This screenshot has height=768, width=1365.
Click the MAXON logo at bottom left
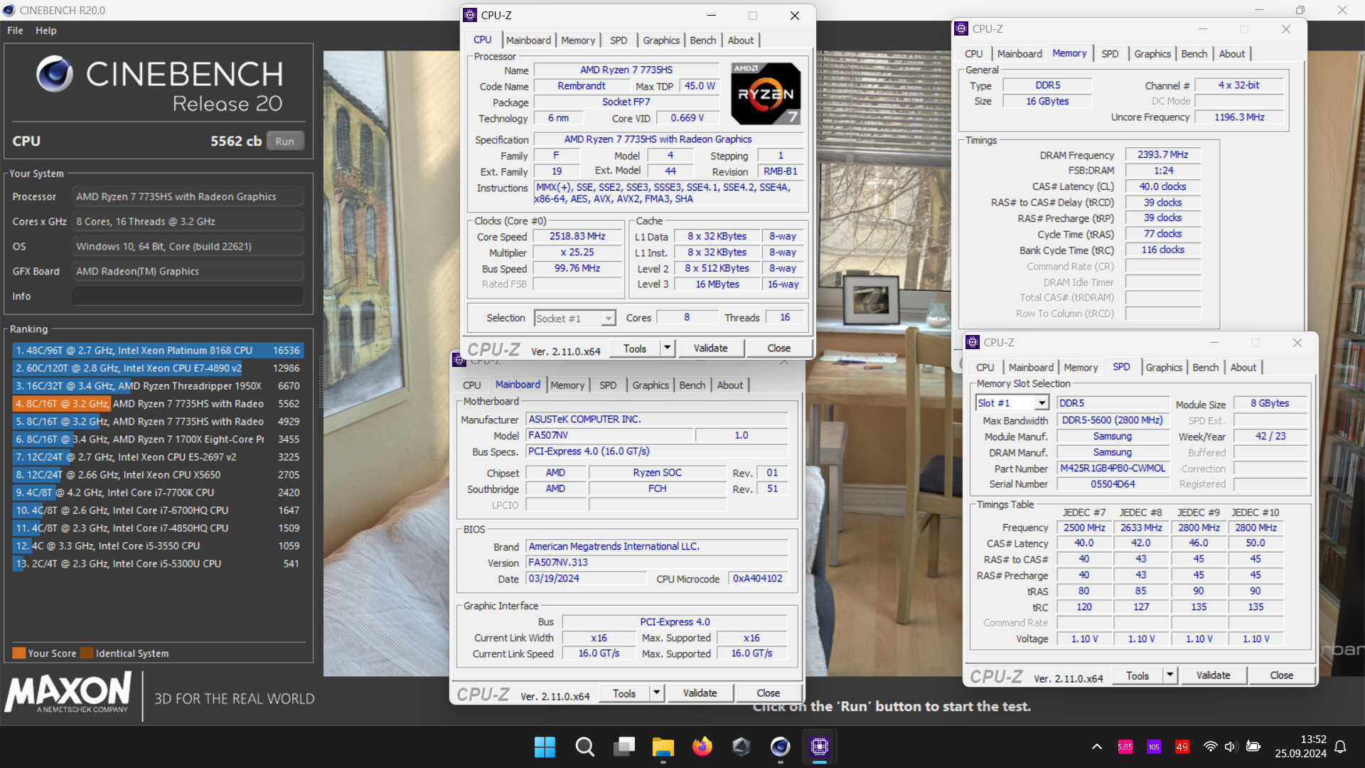tap(68, 692)
